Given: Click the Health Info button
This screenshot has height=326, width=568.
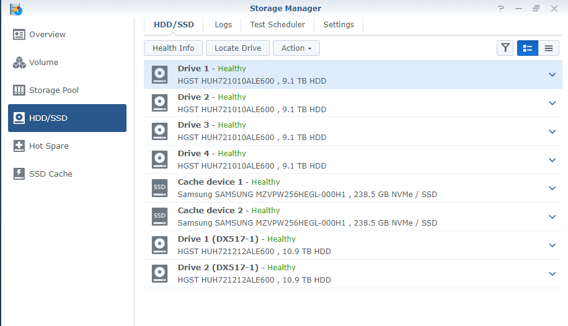Looking at the screenshot, I should coord(173,48).
